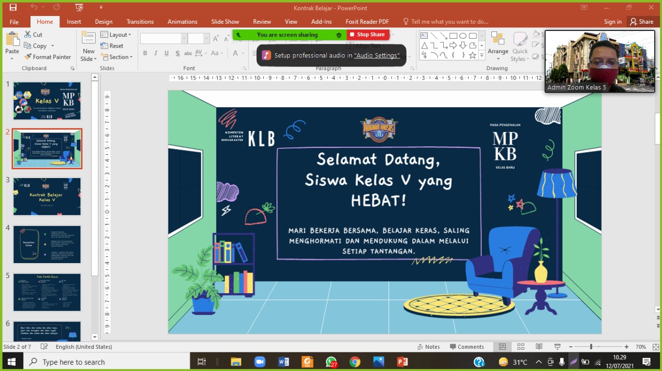Toggle Underline formatting
The image size is (662, 371).
pyautogui.click(x=167, y=53)
